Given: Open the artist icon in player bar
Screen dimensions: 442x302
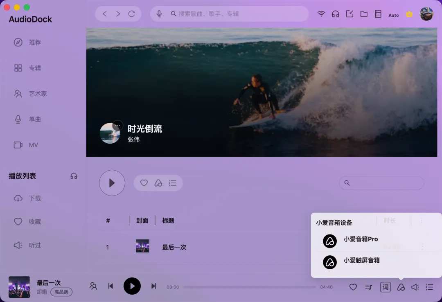Looking at the screenshot, I should pos(93,286).
